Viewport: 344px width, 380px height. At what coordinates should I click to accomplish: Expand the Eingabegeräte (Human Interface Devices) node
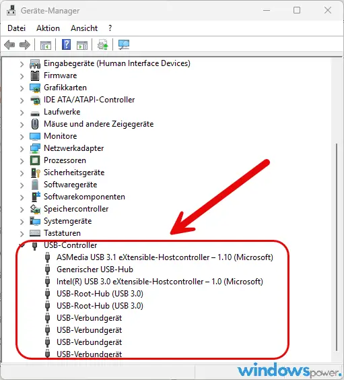[x=22, y=64]
